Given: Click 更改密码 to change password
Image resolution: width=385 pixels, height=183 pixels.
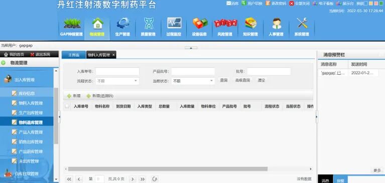Looking at the screenshot, I should (276, 4).
